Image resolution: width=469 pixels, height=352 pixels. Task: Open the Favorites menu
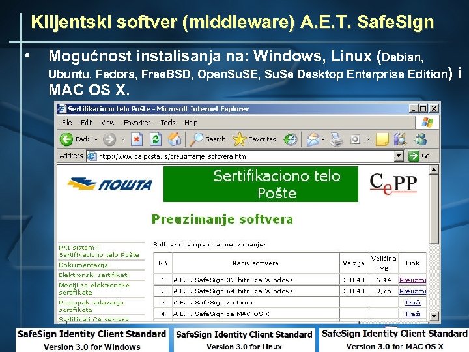tap(137, 123)
